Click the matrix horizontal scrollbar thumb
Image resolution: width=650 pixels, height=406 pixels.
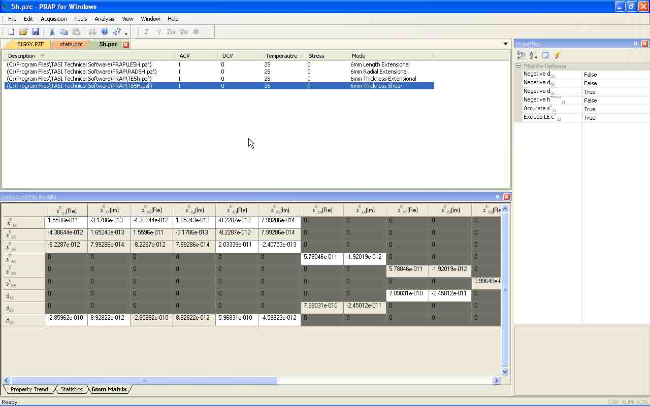(x=144, y=380)
